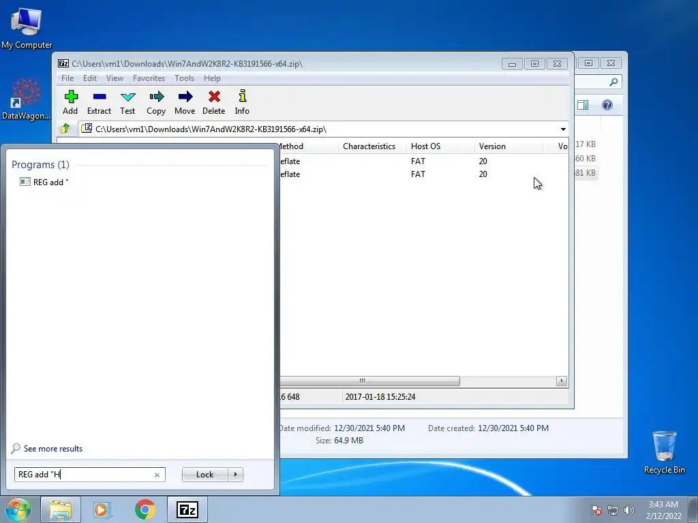Expand the address path dropdown arrow
The width and height of the screenshot is (698, 523).
[x=563, y=129]
